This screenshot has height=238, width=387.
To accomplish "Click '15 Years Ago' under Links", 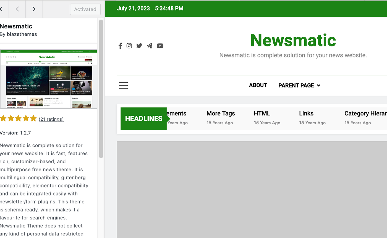I will pos(312,123).
